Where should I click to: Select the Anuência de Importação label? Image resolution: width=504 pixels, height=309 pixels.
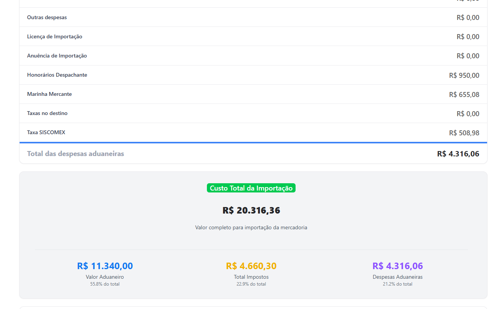(57, 56)
